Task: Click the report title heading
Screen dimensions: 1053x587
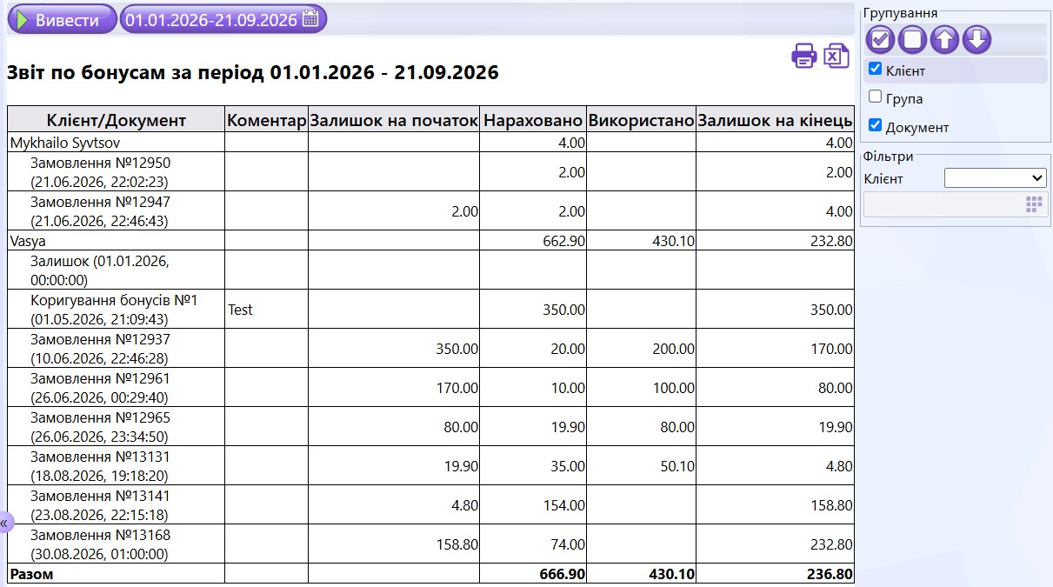Action: point(253,73)
